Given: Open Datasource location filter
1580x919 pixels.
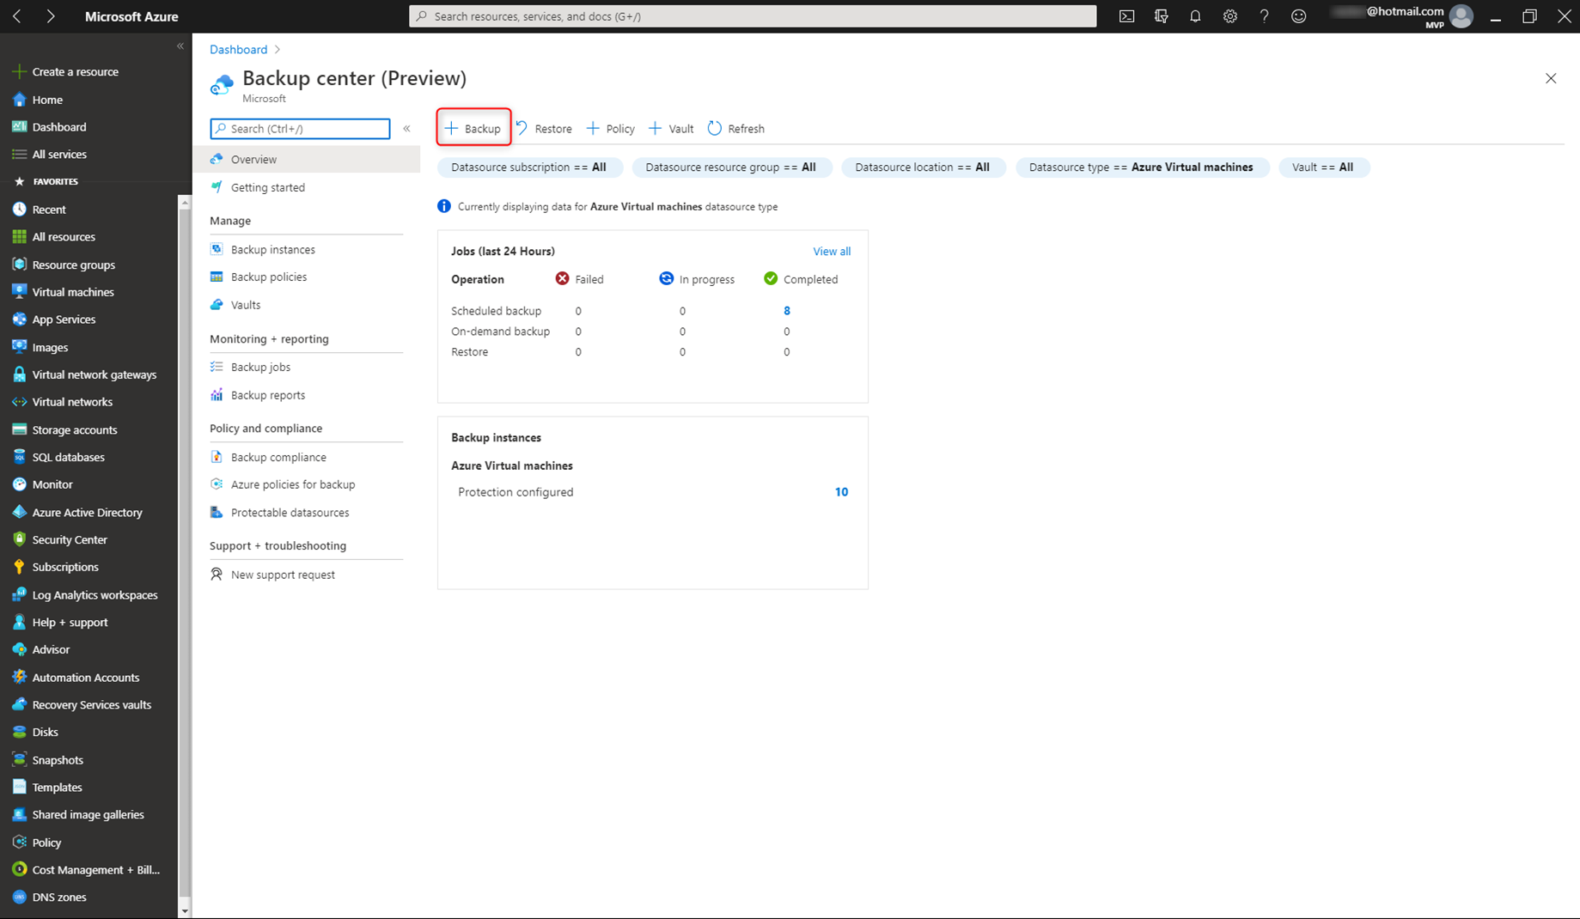Looking at the screenshot, I should [923, 167].
